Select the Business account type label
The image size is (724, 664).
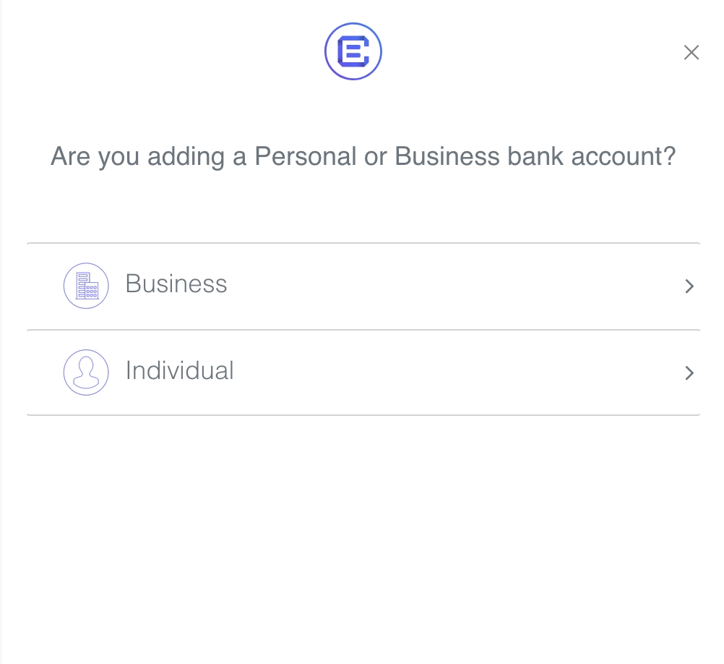176,284
